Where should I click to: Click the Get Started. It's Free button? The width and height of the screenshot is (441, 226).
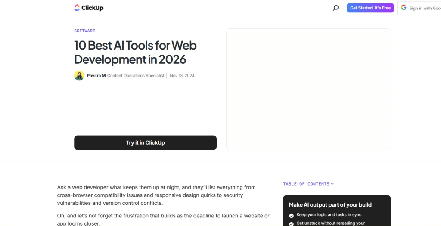[x=370, y=8]
